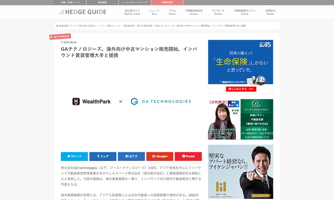The width and height of the screenshot is (334, 200).
Task: Click 投資ニュース breadcrumb link
Action: tap(113, 26)
